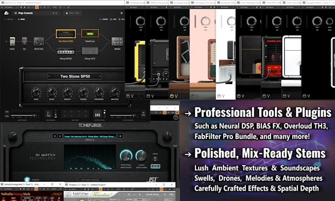Add a new Toneforge profile with plus
The image size is (335, 201).
tap(120, 136)
